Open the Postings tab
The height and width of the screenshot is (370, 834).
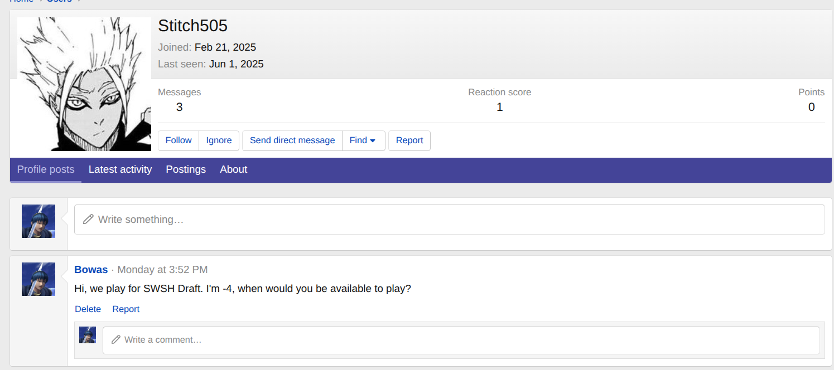(x=186, y=169)
